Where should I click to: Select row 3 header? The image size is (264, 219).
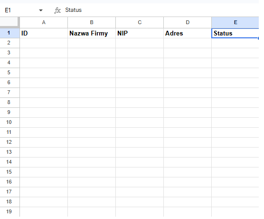click(9, 53)
